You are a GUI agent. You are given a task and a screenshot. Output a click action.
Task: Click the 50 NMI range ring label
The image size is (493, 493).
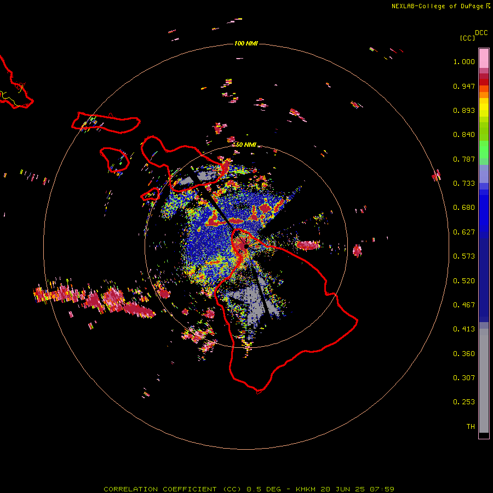246,145
